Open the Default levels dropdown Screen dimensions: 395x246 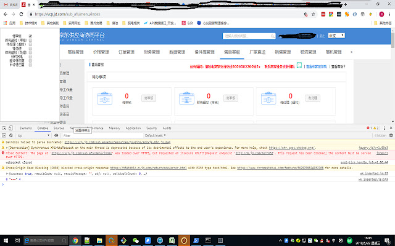point(155,135)
